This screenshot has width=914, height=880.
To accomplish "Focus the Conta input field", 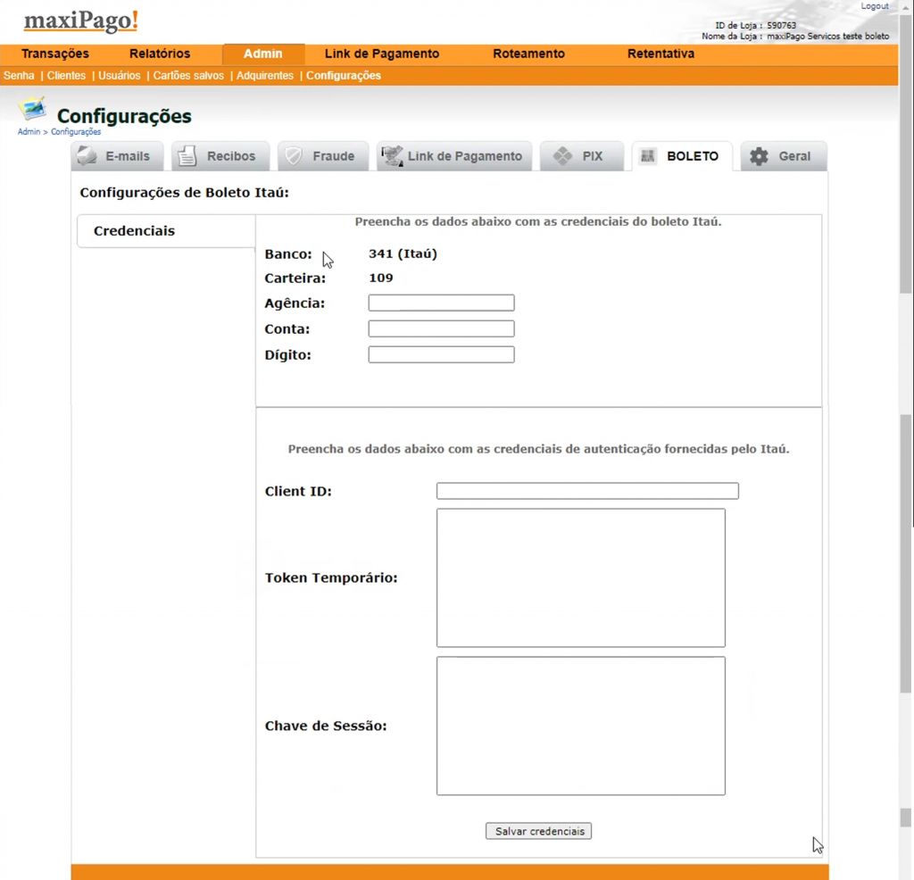I will click(441, 328).
